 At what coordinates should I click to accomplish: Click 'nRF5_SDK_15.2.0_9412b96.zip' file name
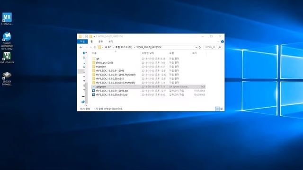(112, 91)
